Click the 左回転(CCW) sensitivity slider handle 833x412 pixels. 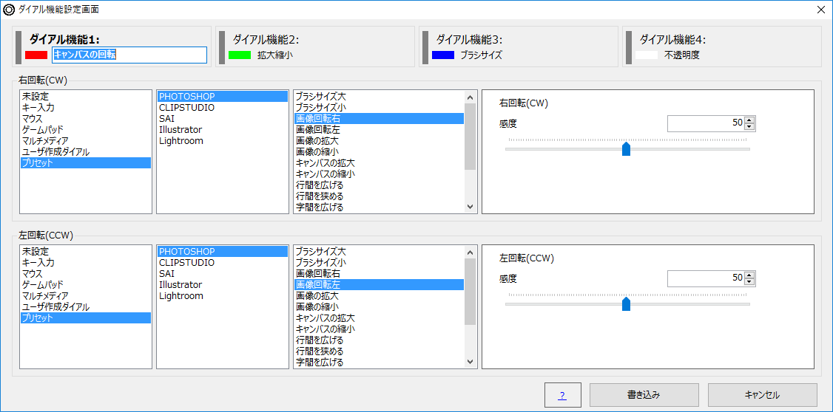point(626,303)
